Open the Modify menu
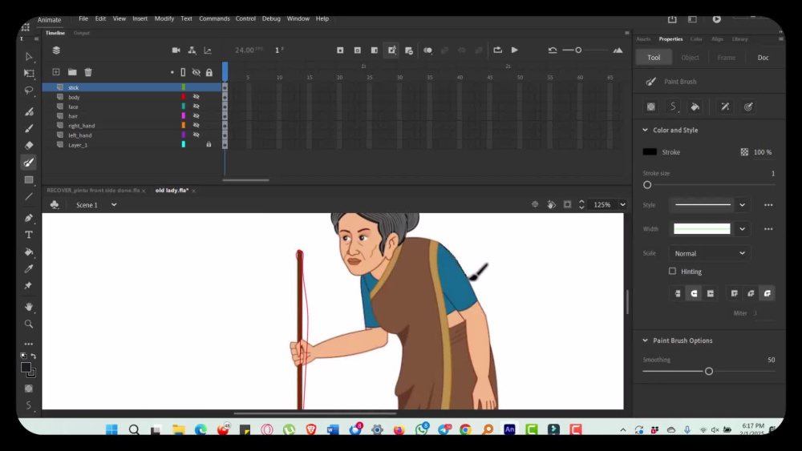 point(164,18)
